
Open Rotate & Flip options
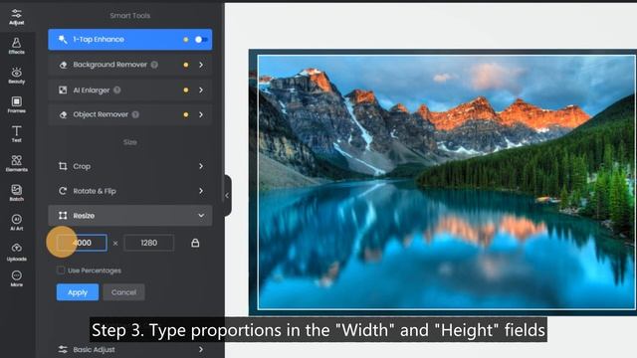coord(130,191)
